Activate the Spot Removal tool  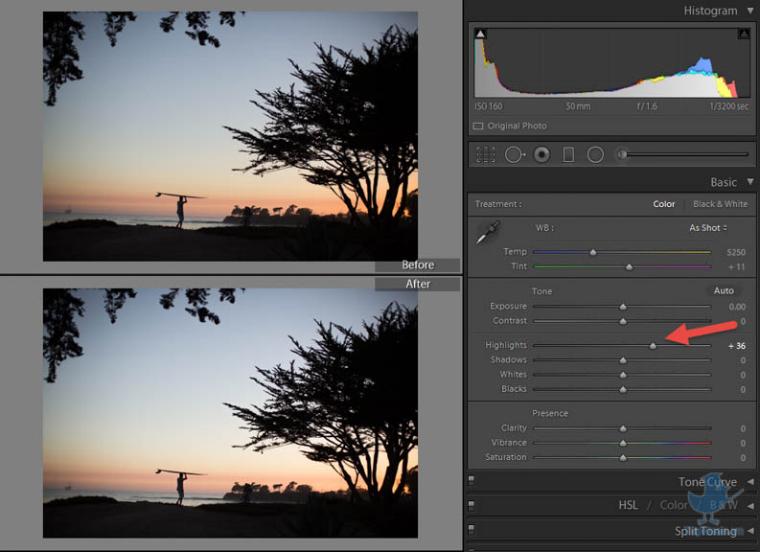point(515,154)
